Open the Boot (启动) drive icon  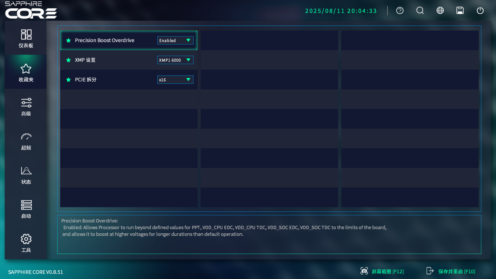(x=26, y=205)
